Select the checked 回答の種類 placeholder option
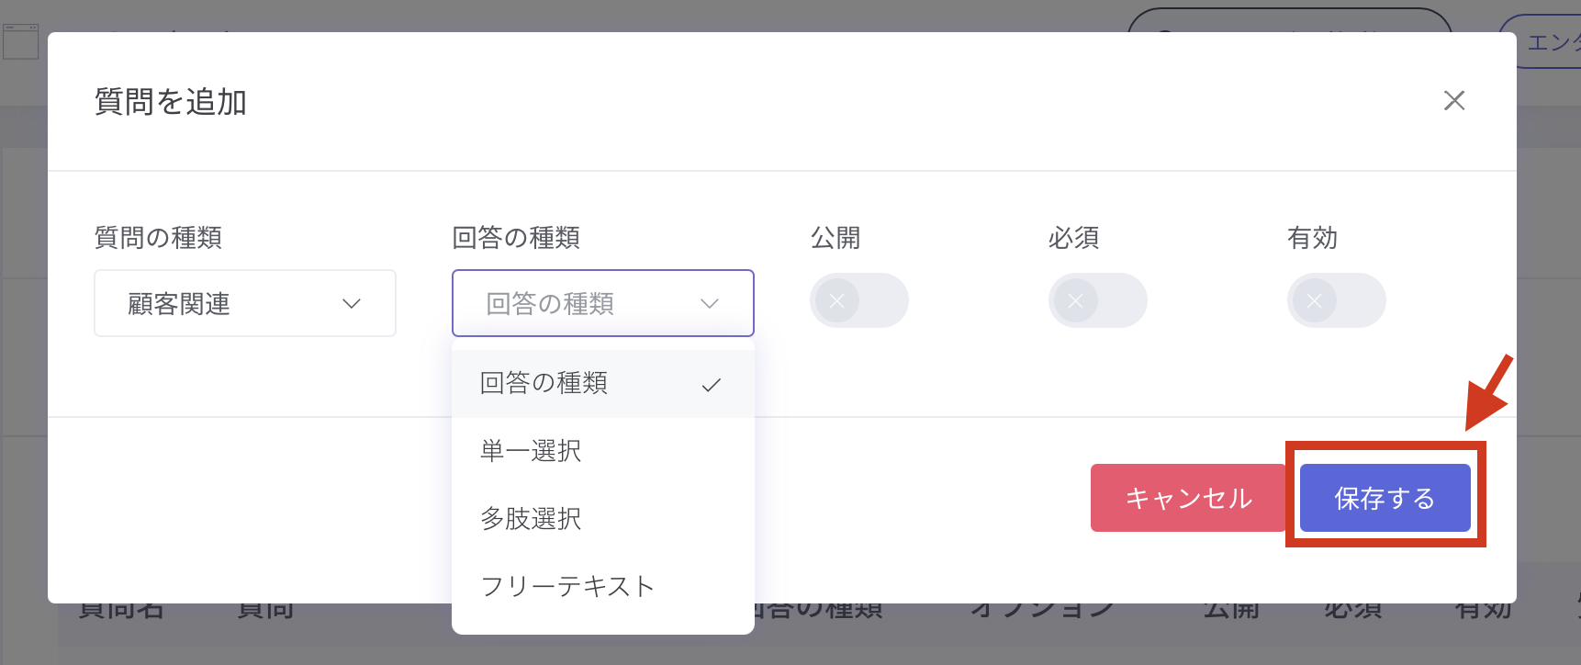The height and width of the screenshot is (665, 1581). [x=544, y=383]
